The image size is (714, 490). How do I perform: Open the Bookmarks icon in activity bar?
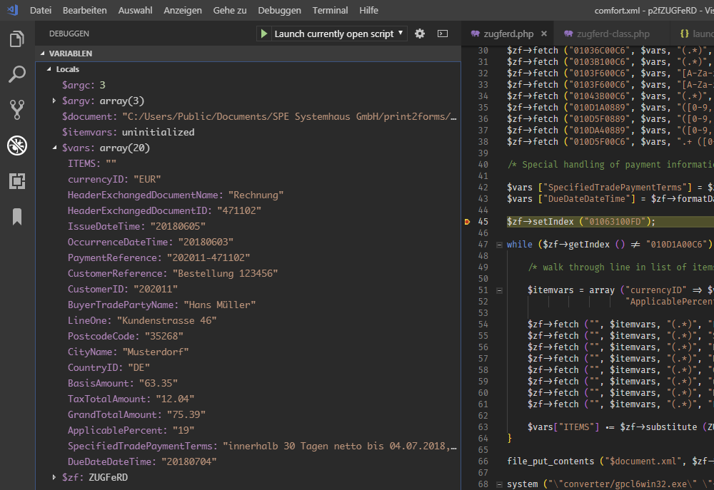pyautogui.click(x=17, y=217)
